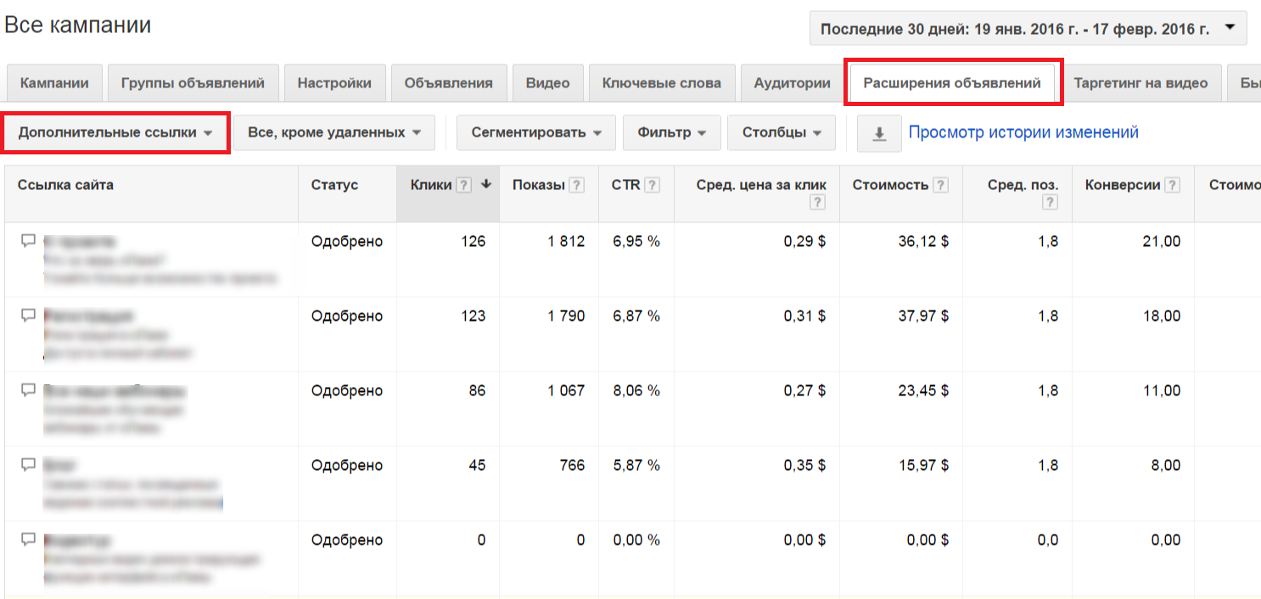Viewport: 1261px width, 599px height.
Task: Click help icon beside Конверсии header
Action: point(1172,186)
